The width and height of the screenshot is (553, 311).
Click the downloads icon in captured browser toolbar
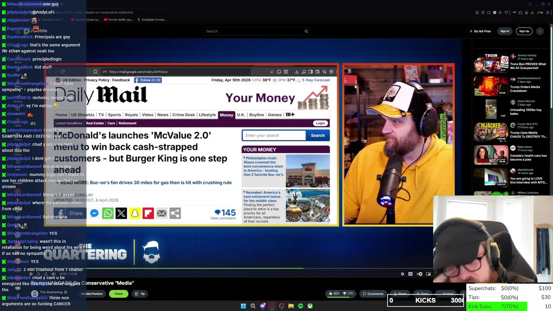pyautogui.click(x=297, y=72)
